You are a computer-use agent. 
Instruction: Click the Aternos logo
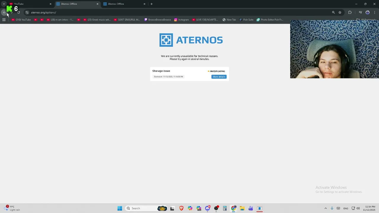coord(191,40)
